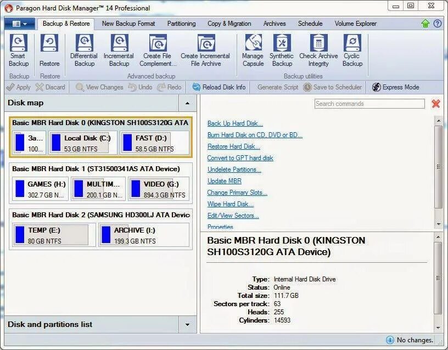This screenshot has height=350, width=448.
Task: Select the ARCHIVE (I:) partition
Action: tap(144, 235)
